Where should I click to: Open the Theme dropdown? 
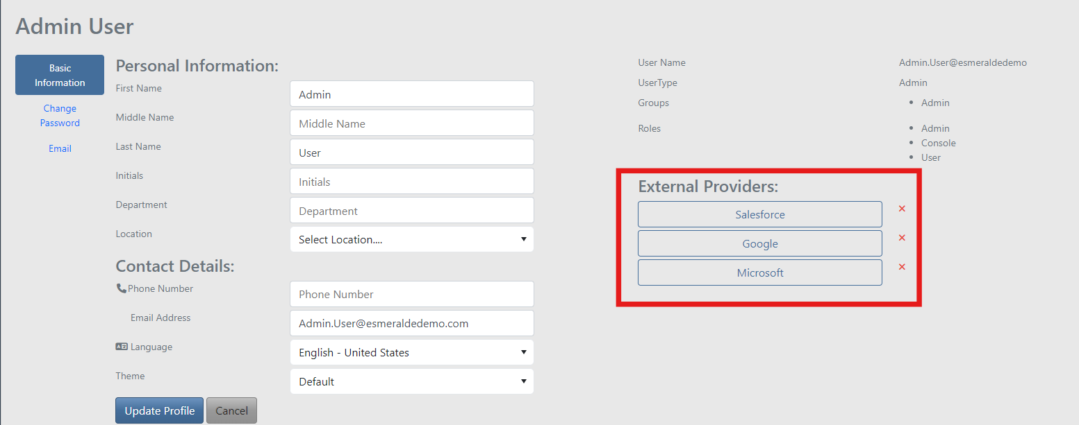(x=411, y=381)
